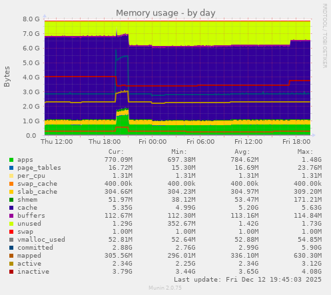Click the brown mapped legend swatch

click(x=11, y=256)
